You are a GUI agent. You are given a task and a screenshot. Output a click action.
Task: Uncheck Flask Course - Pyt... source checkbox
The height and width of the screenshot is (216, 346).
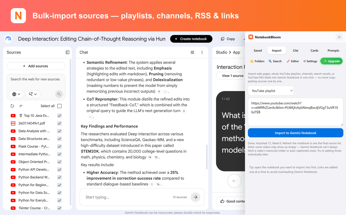click(59, 146)
